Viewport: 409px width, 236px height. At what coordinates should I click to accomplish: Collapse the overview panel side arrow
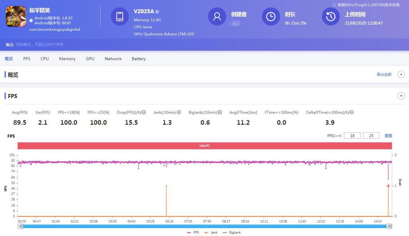[x=401, y=75]
